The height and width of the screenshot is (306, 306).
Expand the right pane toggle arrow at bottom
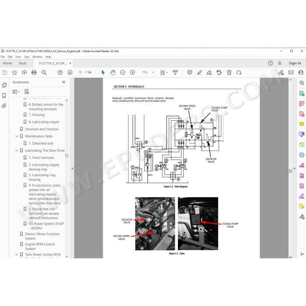pyautogui.click(x=302, y=254)
